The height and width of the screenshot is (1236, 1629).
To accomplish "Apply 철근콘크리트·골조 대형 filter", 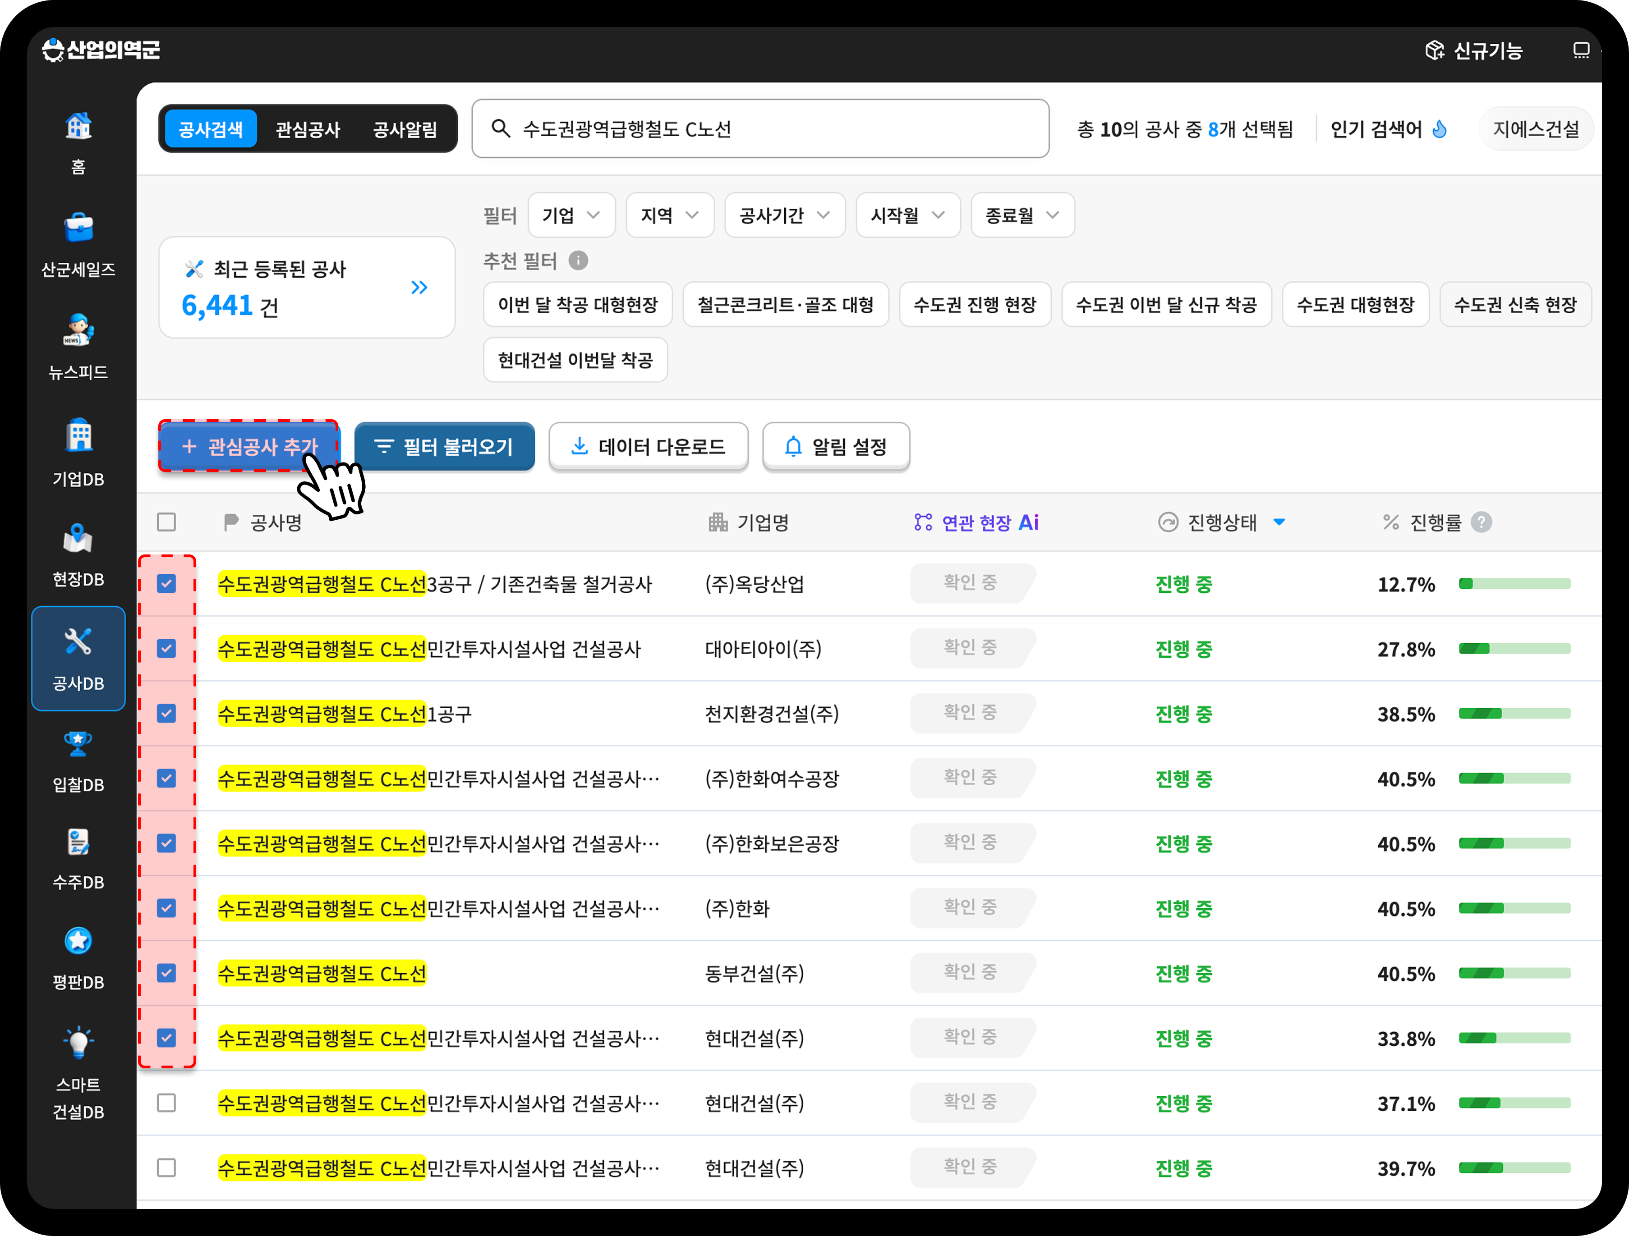I will click(x=786, y=304).
